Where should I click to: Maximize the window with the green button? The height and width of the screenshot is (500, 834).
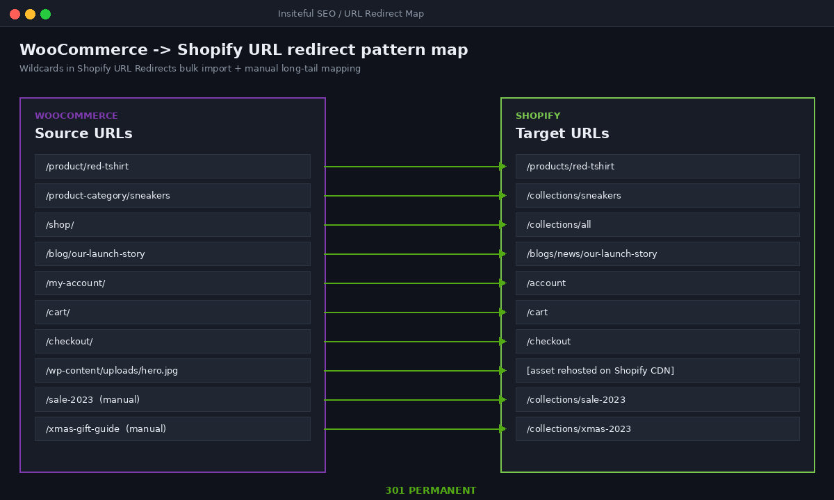(x=46, y=14)
